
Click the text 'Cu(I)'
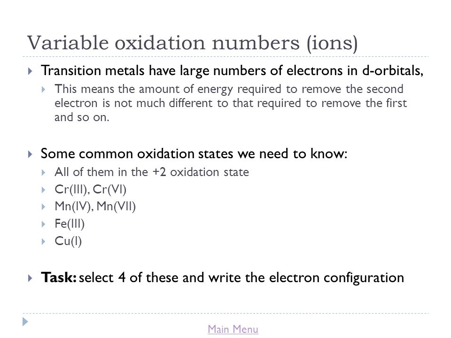click(x=68, y=241)
